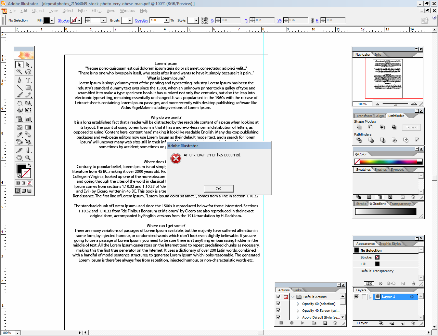Select the Column Graph tool

(28, 119)
